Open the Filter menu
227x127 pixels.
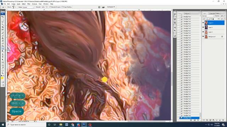pos(29,4)
